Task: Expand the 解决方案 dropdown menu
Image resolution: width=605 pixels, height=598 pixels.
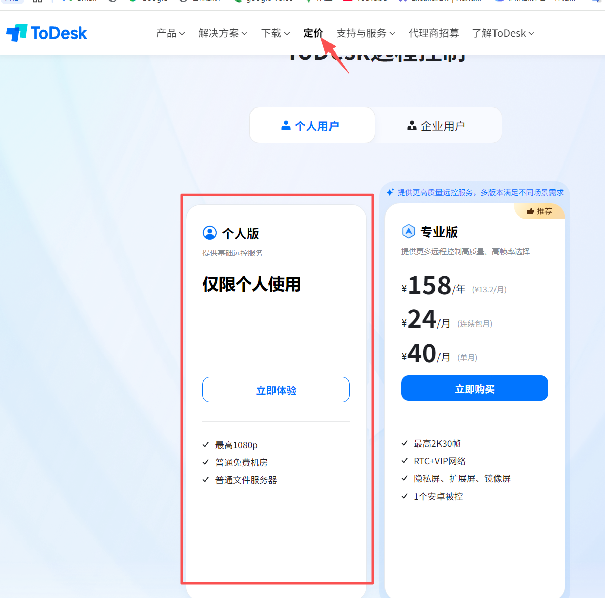Action: point(223,33)
